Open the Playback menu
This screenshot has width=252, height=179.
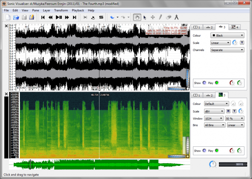(x=78, y=10)
